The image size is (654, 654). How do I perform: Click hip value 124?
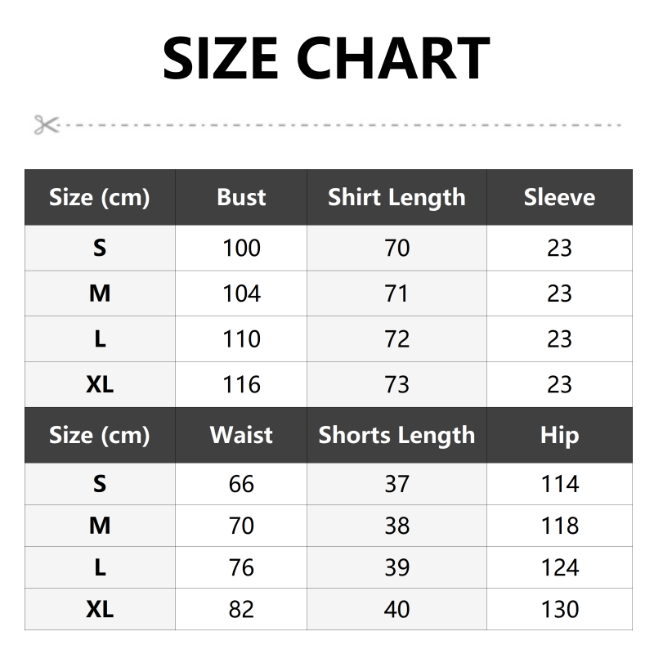[559, 567]
